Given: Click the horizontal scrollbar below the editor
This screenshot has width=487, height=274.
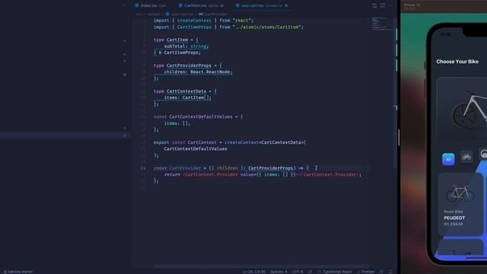Looking at the screenshot, I should click(x=261, y=266).
